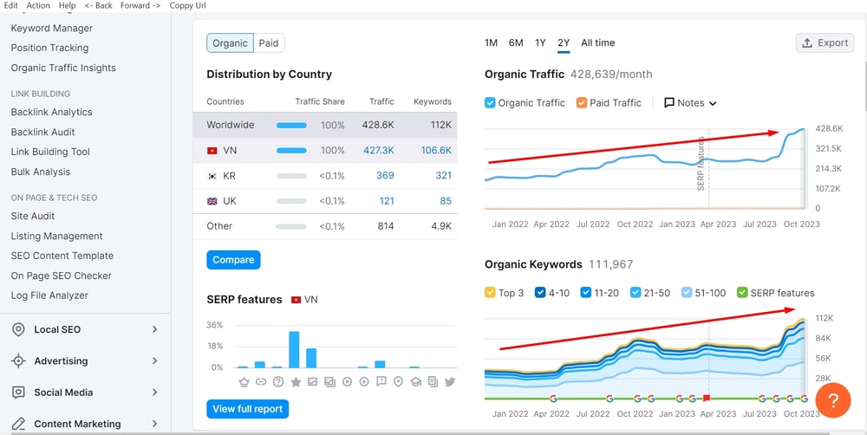Click the Compare button

tap(233, 260)
